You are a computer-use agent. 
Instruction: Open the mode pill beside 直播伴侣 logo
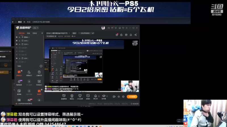tap(35, 28)
